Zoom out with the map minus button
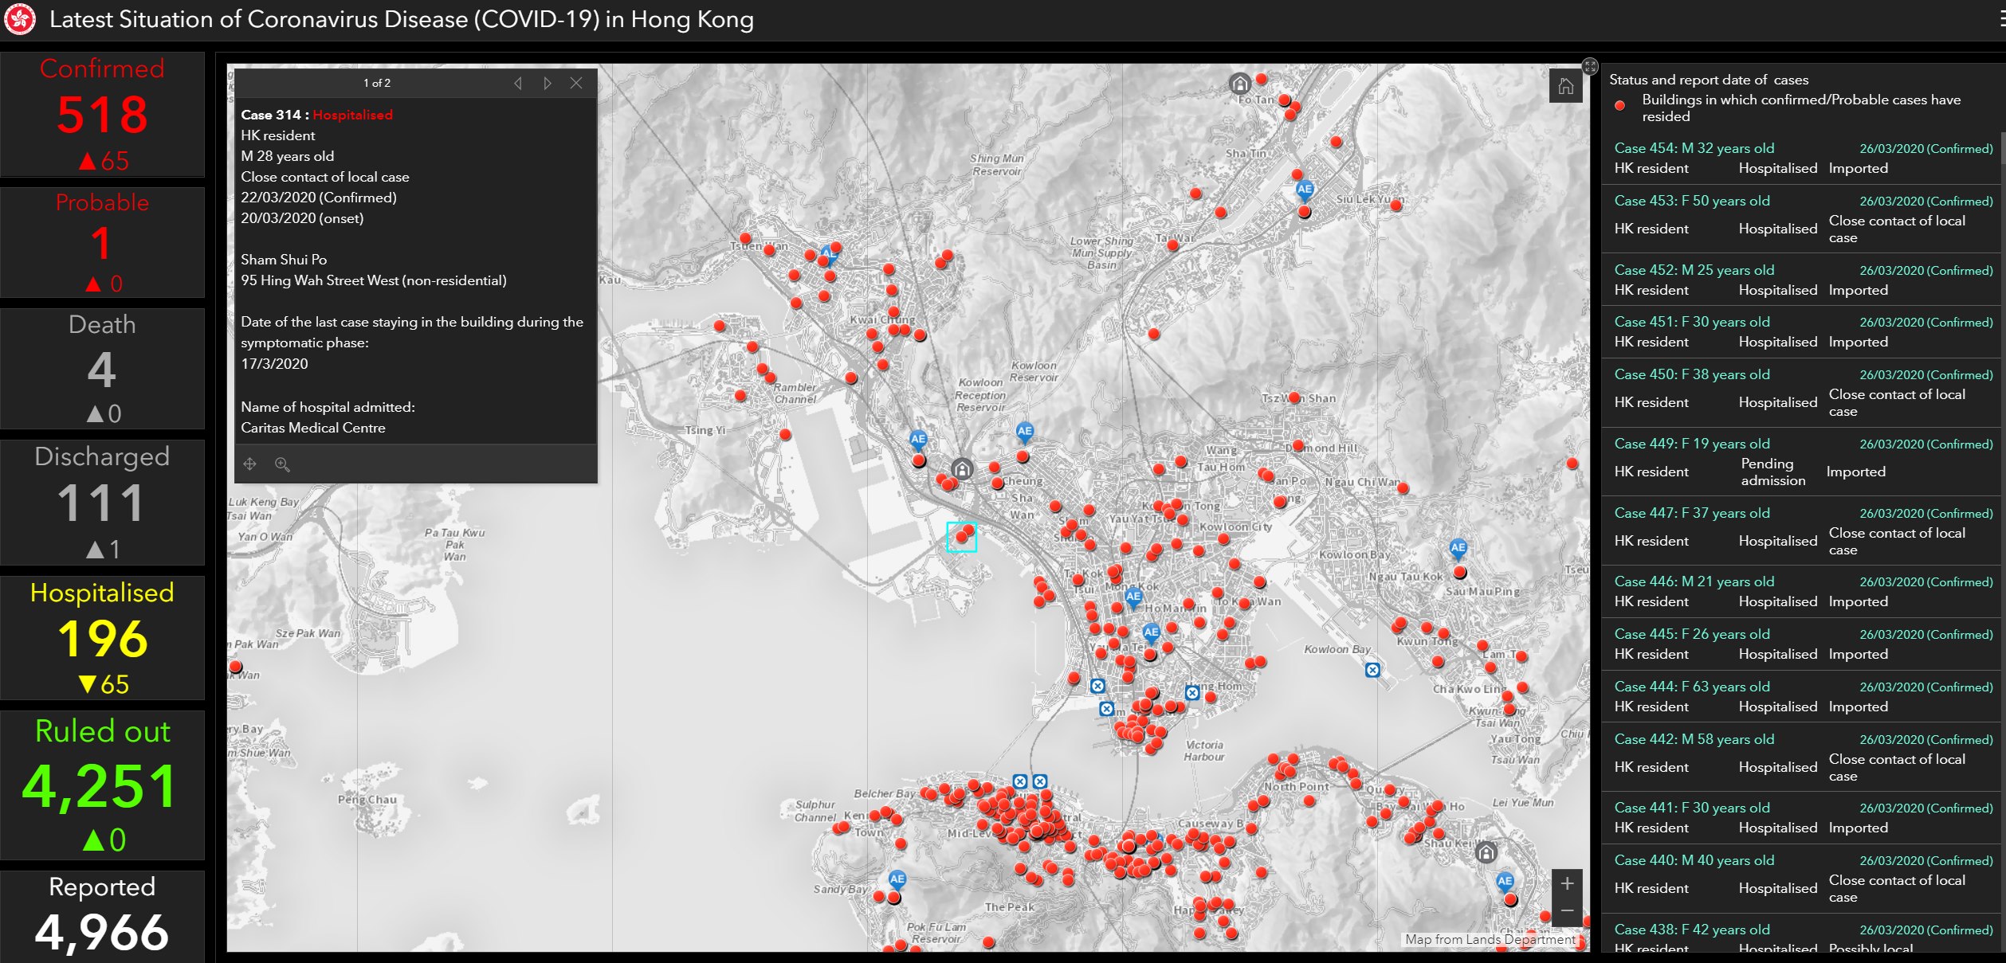The width and height of the screenshot is (2006, 963). pyautogui.click(x=1567, y=910)
